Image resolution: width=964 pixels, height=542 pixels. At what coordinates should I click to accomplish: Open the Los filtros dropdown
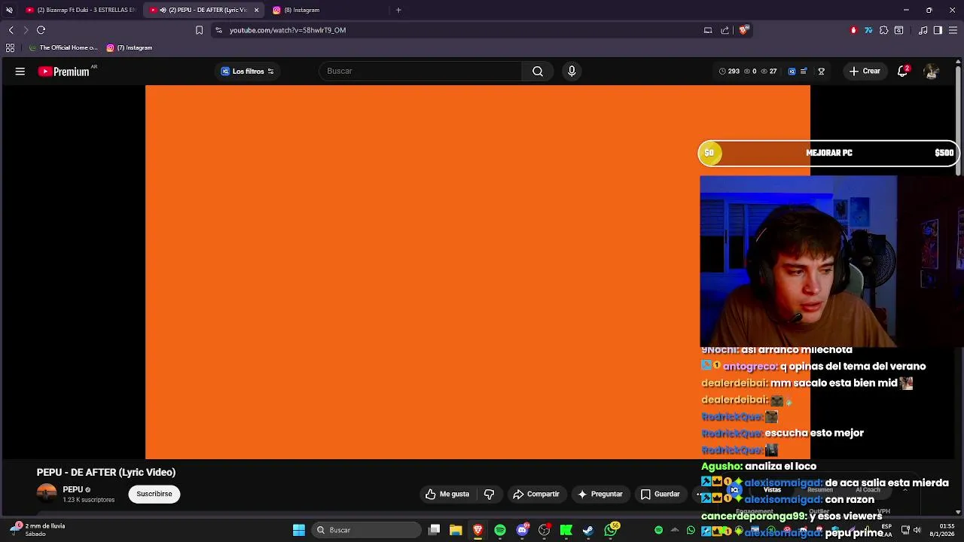point(248,72)
